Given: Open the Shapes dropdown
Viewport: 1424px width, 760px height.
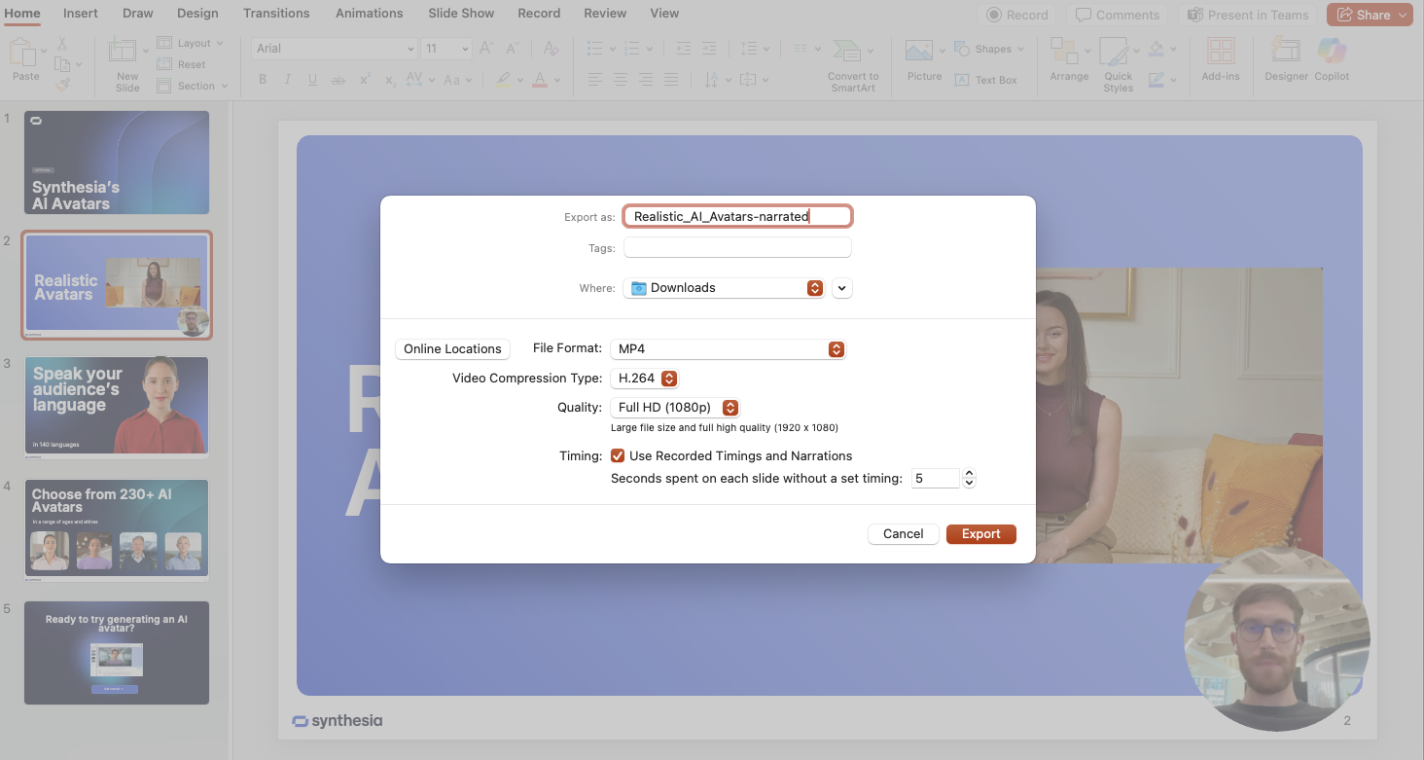Looking at the screenshot, I should pos(989,49).
